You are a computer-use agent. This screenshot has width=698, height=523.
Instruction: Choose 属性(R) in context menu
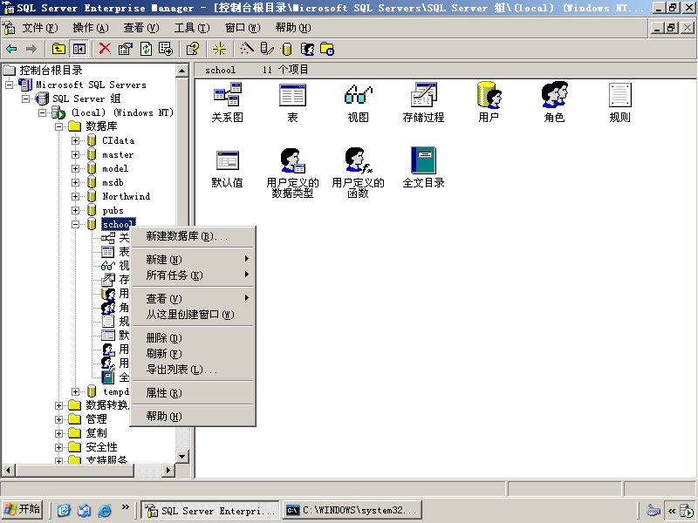click(x=193, y=393)
